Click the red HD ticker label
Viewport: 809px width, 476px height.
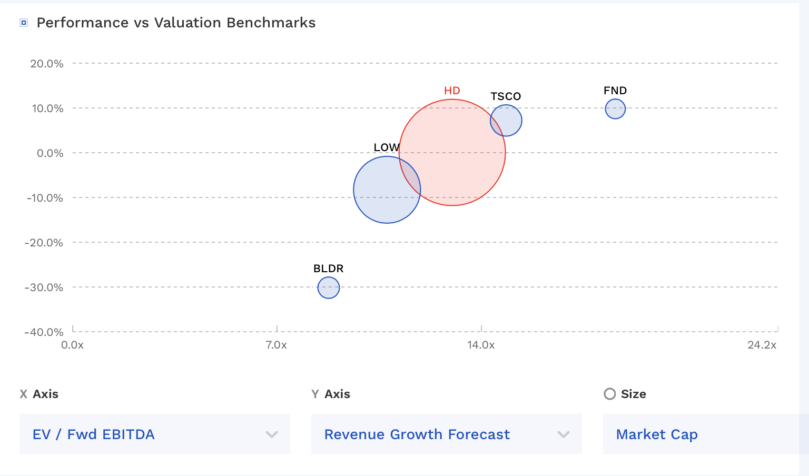tap(452, 91)
